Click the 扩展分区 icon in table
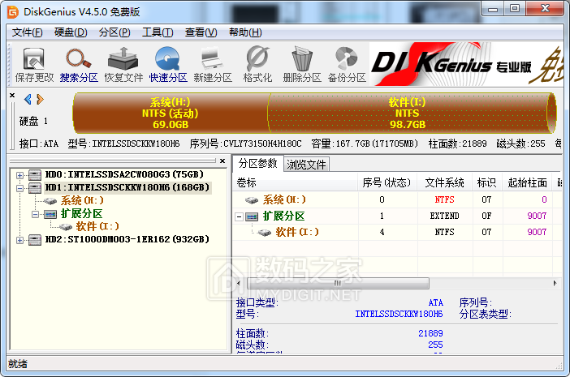The width and height of the screenshot is (570, 377). pos(252,216)
